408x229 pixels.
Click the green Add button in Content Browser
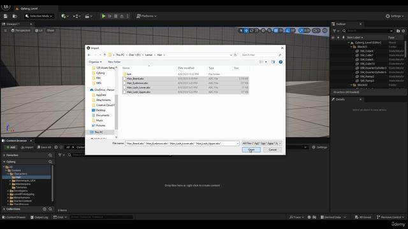coord(11,147)
